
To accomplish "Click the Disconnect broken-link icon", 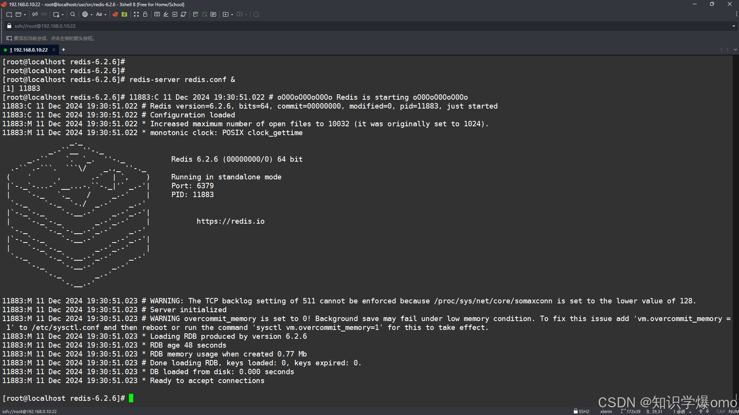I will [35, 14].
